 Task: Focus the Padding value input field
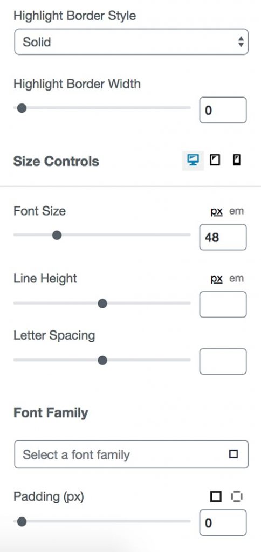point(223,523)
